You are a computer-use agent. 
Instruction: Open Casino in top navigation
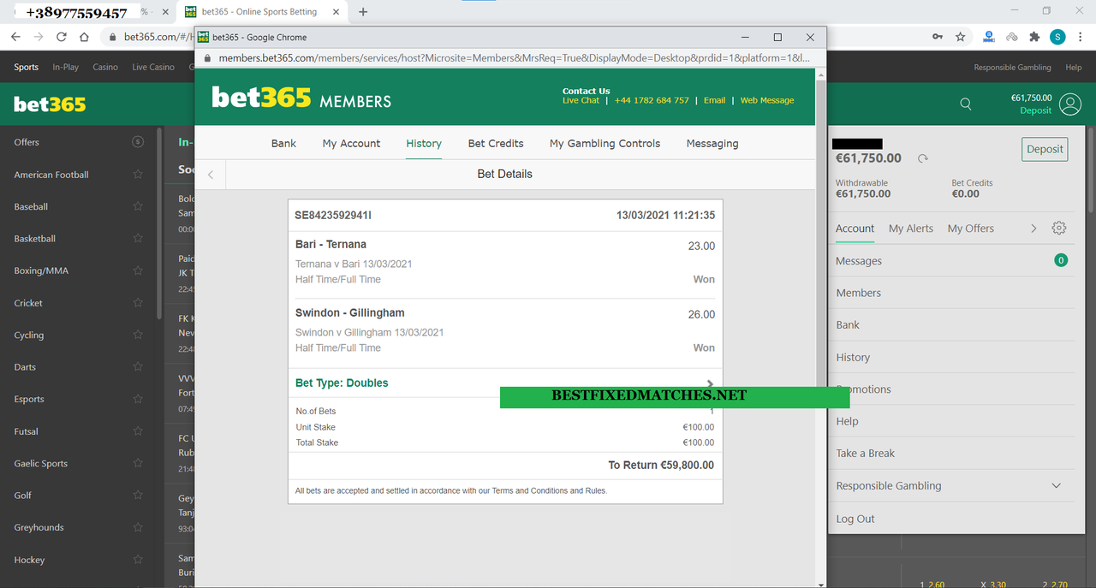[x=105, y=67]
